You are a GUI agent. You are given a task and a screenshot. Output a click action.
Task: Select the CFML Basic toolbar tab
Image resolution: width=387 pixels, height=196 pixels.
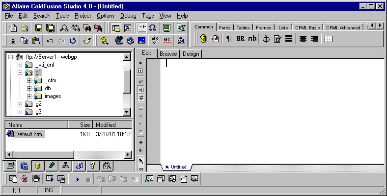[x=307, y=28]
